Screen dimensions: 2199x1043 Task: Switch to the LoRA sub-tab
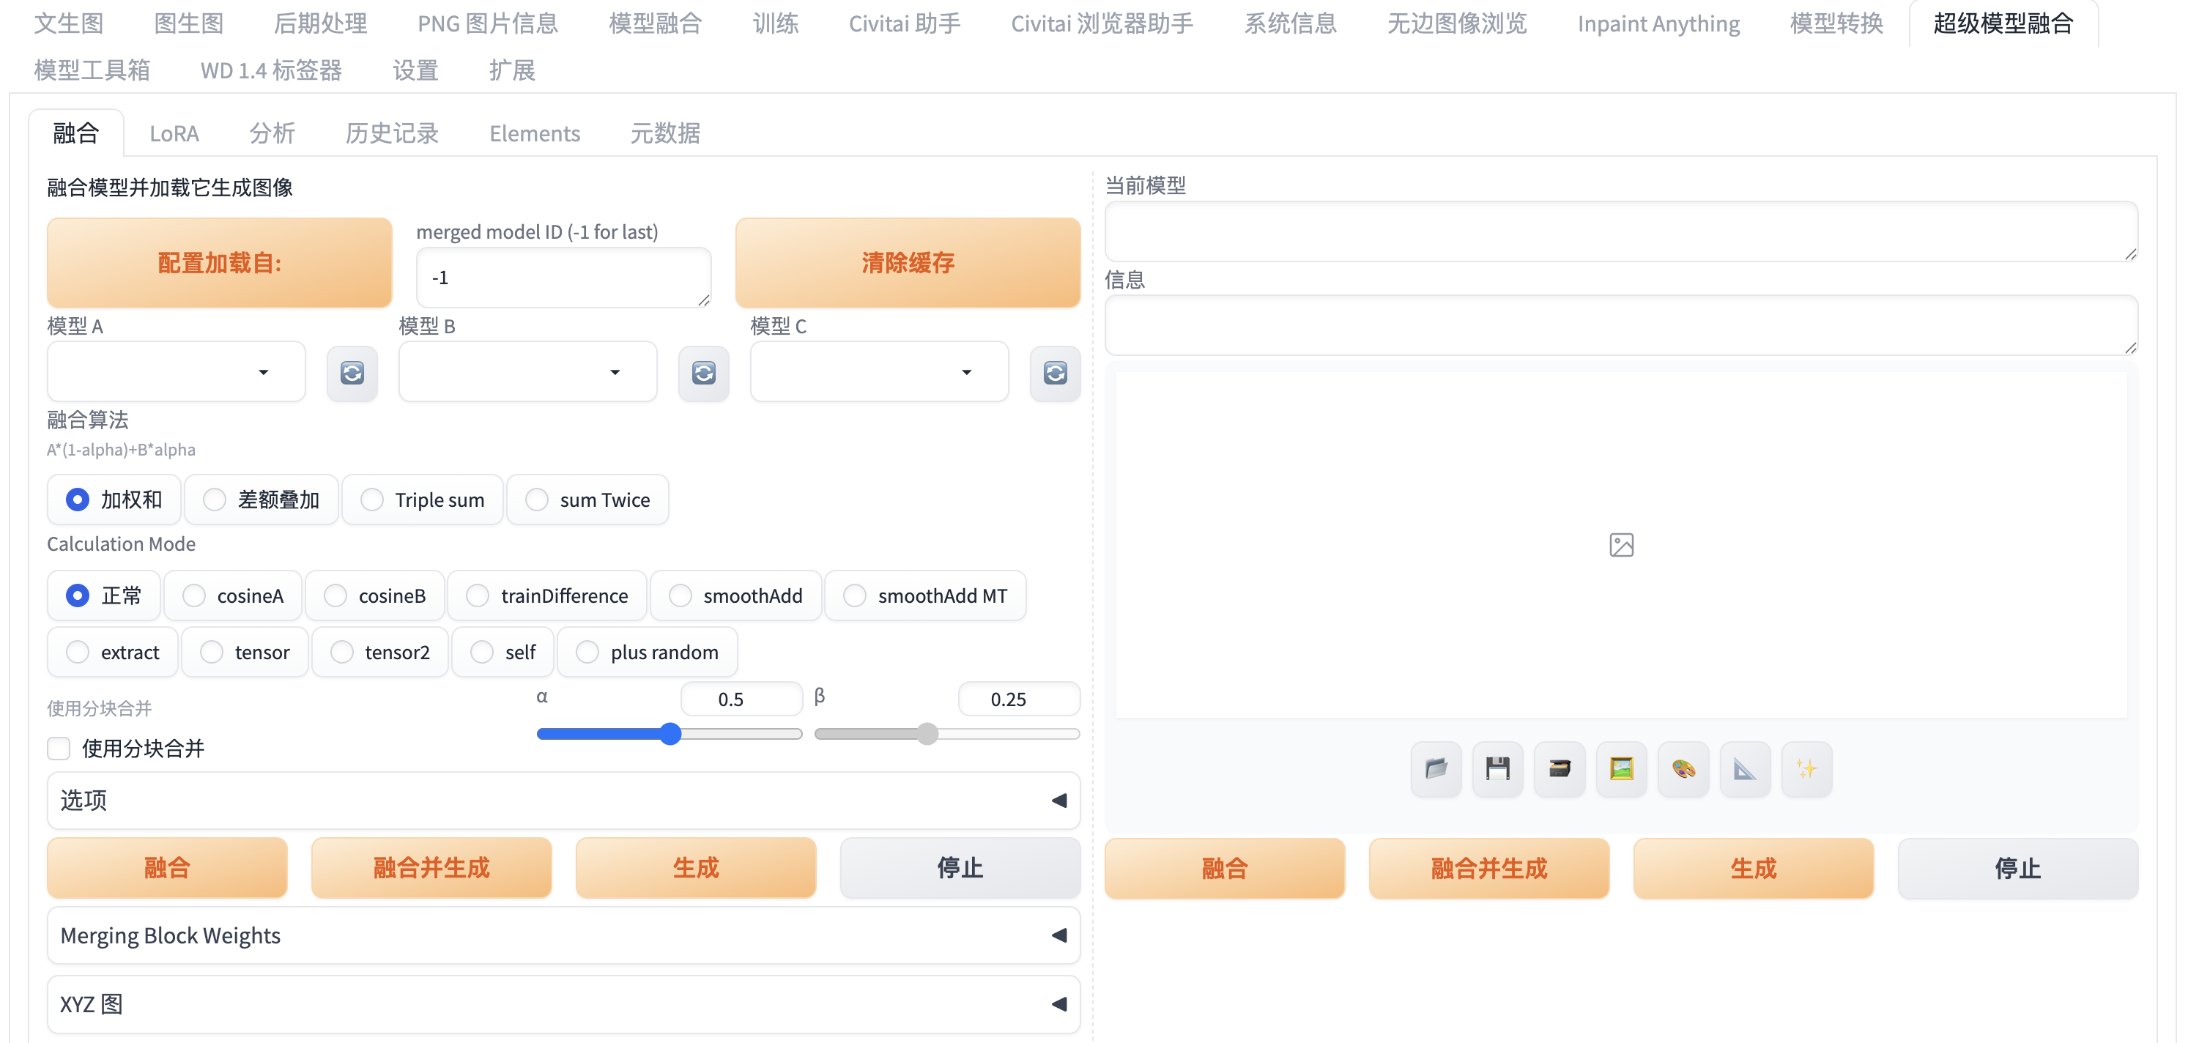click(174, 133)
